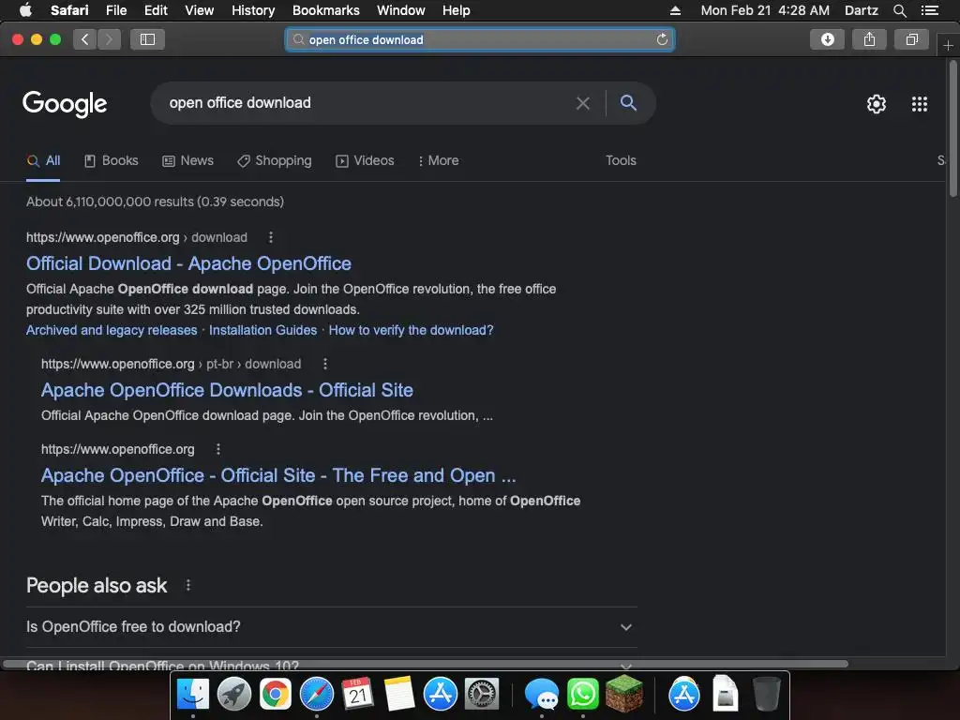Switch to the Videos results tab
Viewport: 960px width, 720px height.
[365, 161]
